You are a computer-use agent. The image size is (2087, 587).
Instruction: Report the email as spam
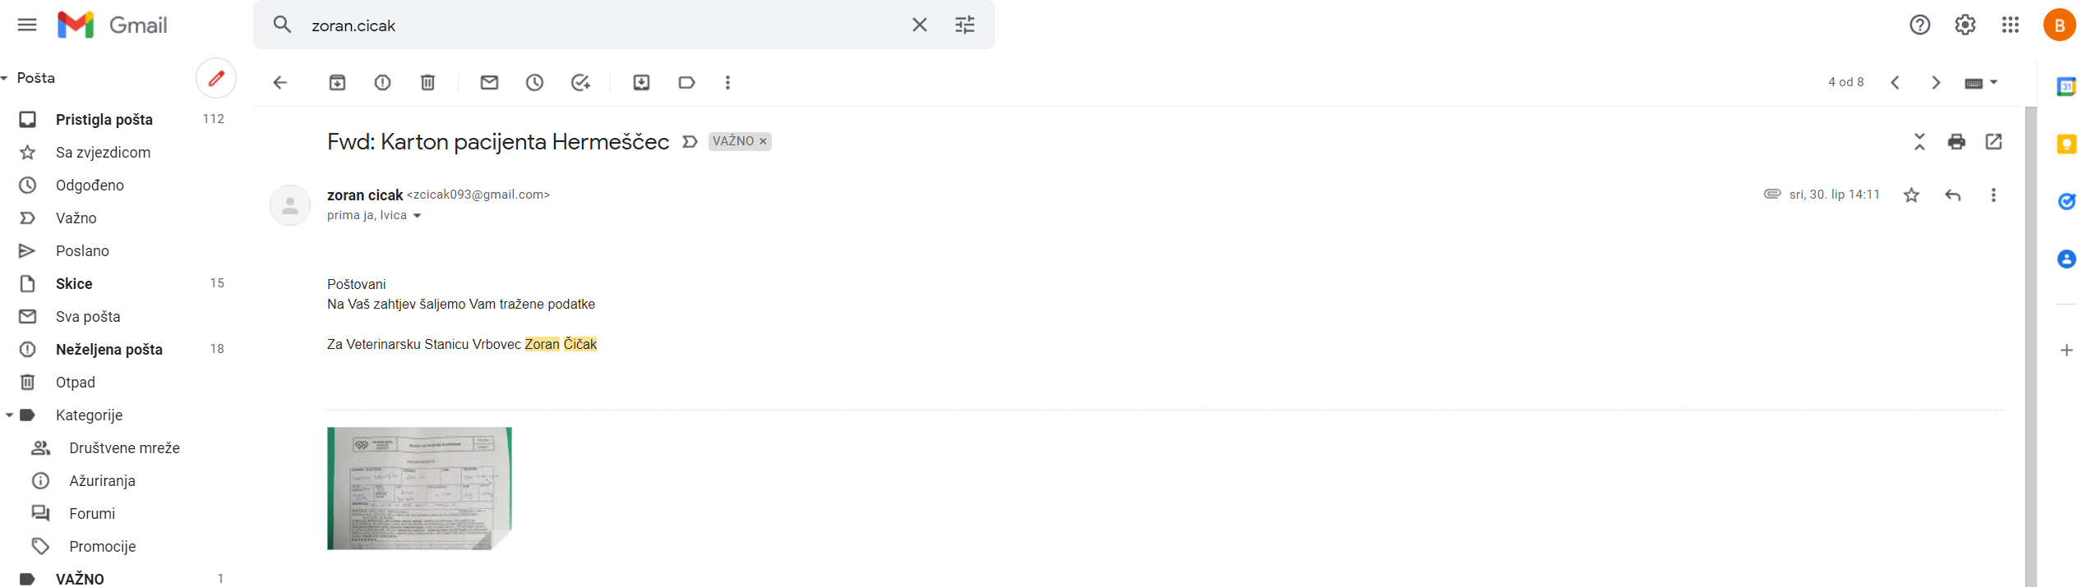pyautogui.click(x=382, y=82)
